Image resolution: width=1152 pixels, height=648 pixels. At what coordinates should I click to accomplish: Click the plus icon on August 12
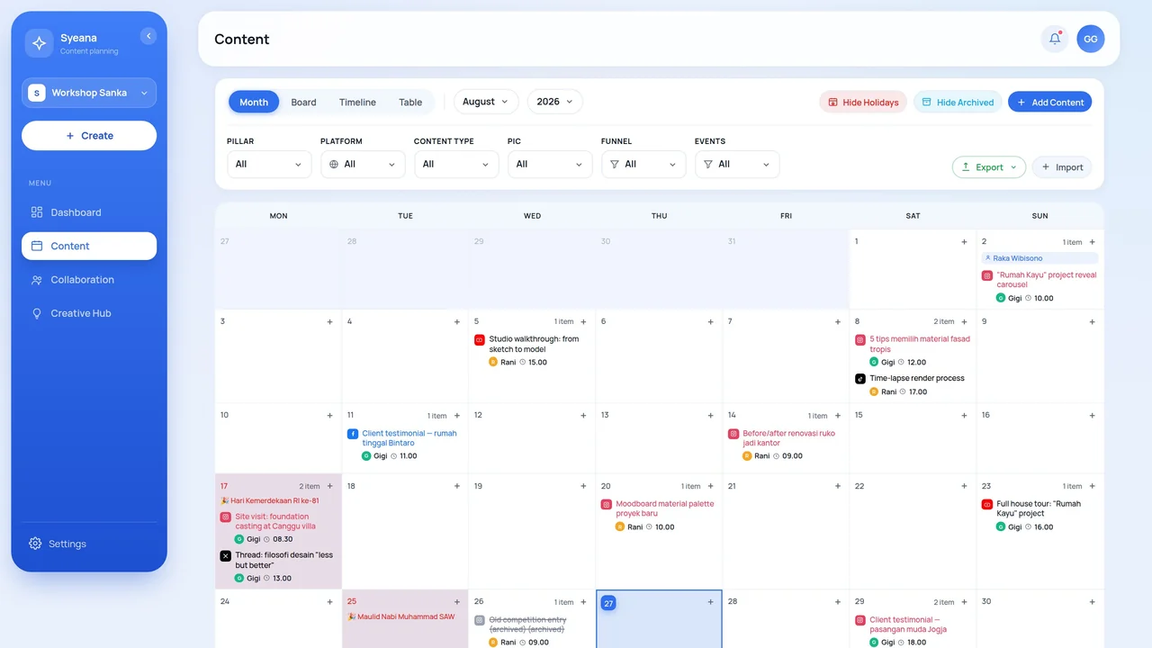(583, 416)
